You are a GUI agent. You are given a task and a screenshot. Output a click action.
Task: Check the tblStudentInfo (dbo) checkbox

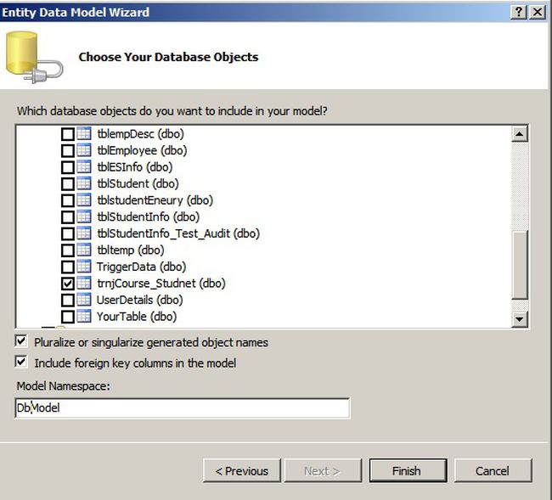click(x=68, y=217)
